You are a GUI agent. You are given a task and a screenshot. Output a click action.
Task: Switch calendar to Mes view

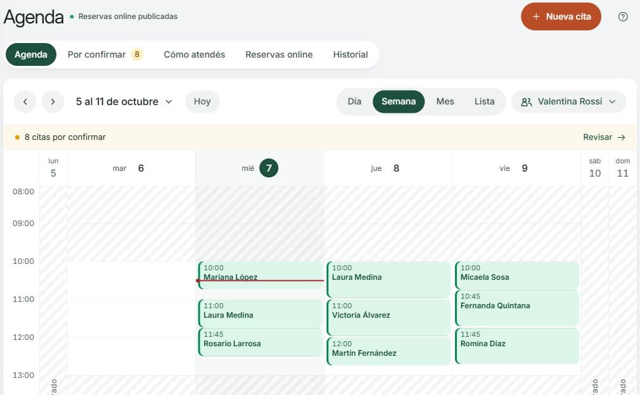pyautogui.click(x=445, y=101)
